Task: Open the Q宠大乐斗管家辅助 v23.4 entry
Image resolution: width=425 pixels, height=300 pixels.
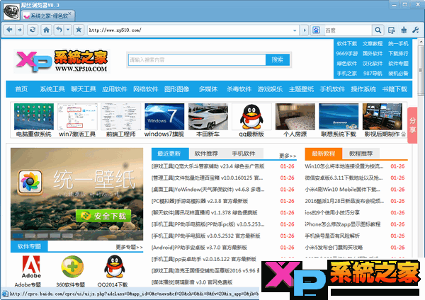Action: [x=208, y=166]
